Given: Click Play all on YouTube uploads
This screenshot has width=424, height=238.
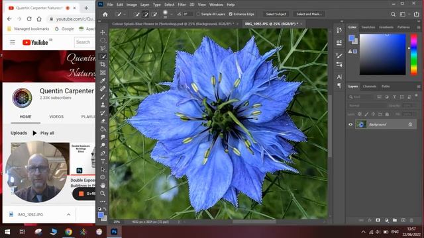Looking at the screenshot, I should 44,133.
